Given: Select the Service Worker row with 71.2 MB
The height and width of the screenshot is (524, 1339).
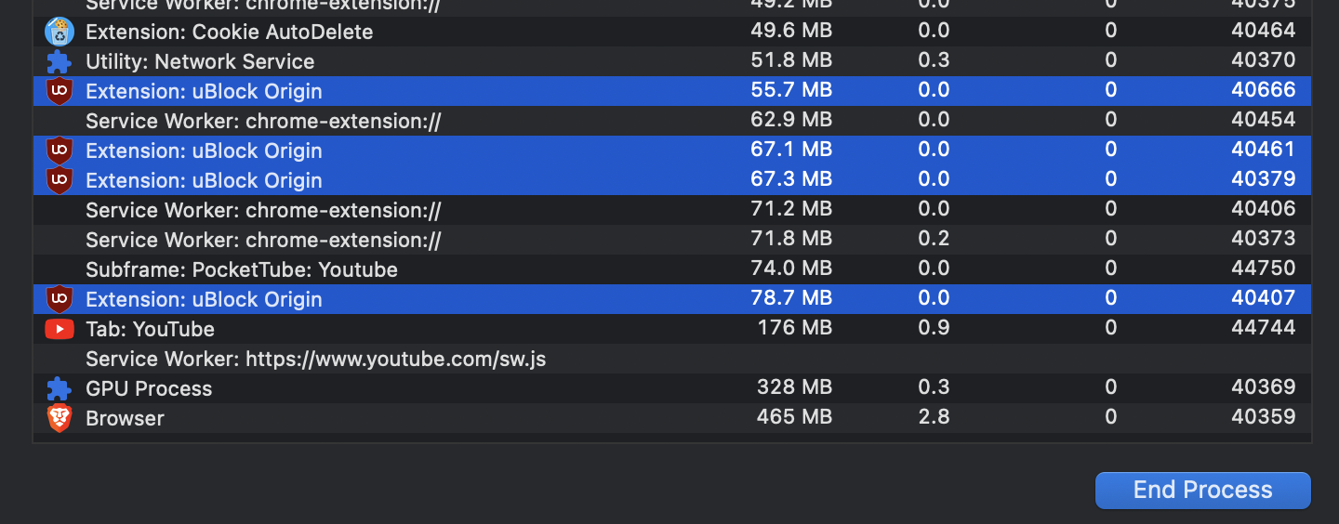Looking at the screenshot, I should coord(672,210).
